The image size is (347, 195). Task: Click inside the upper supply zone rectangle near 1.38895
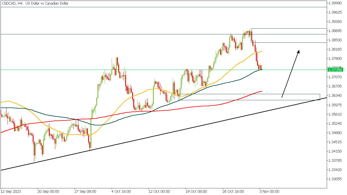pos(289,35)
